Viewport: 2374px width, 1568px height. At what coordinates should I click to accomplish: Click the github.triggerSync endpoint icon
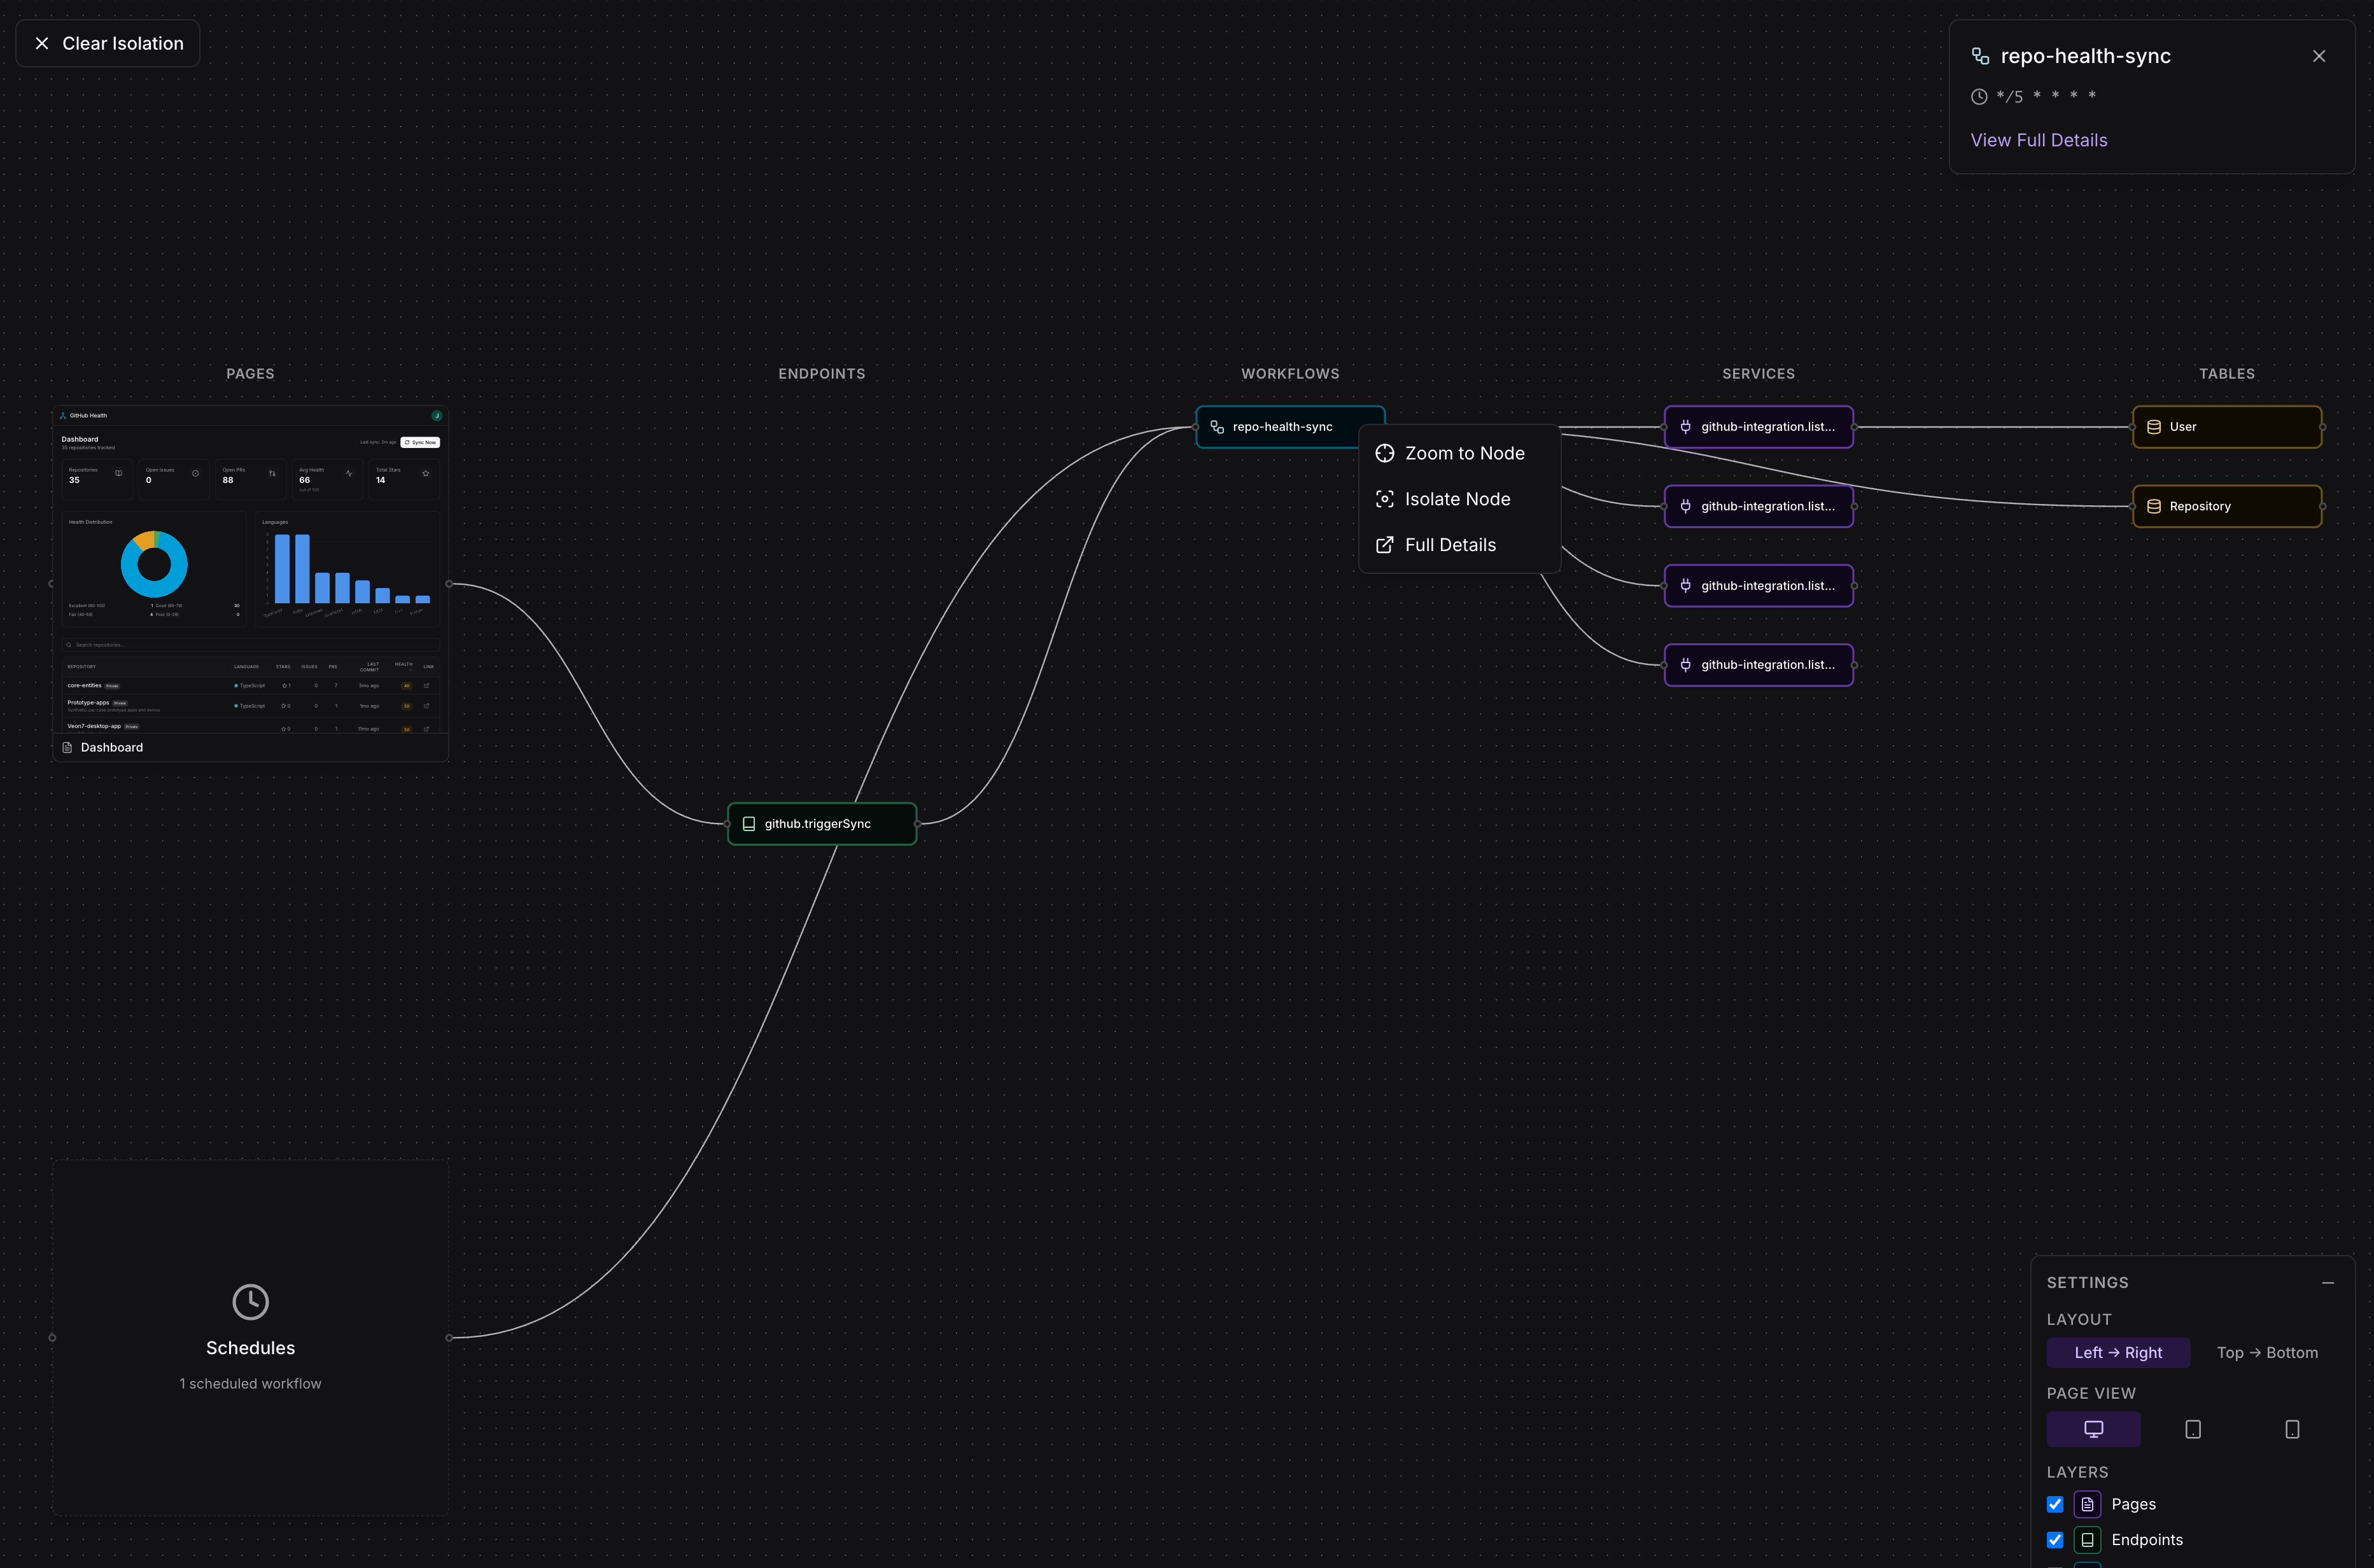[748, 824]
